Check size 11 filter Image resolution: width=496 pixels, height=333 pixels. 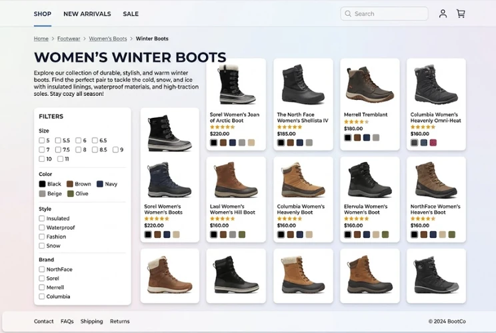(60, 159)
